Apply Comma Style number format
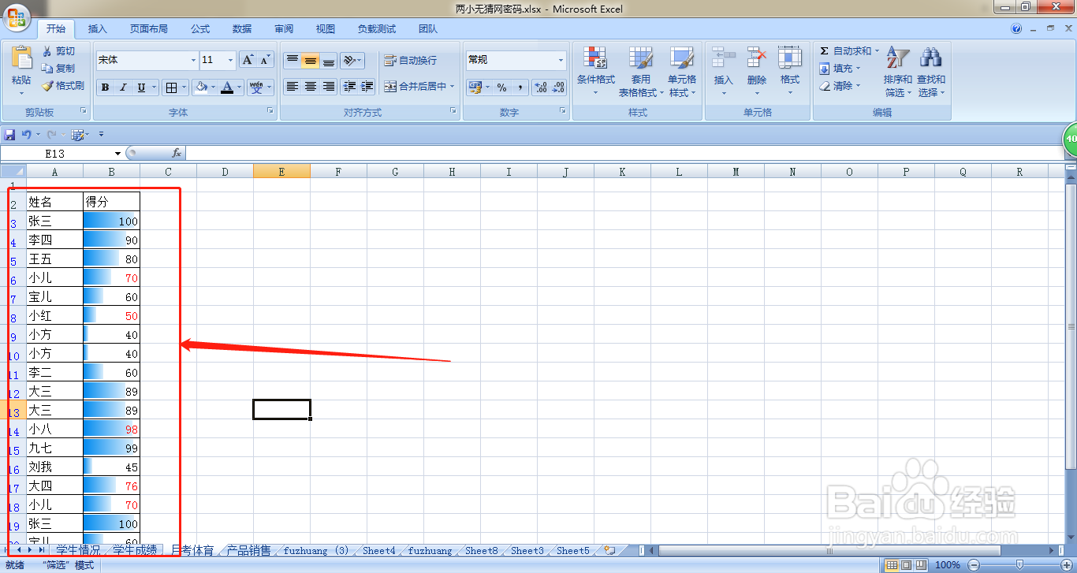Viewport: 1077px width, 573px height. [520, 87]
